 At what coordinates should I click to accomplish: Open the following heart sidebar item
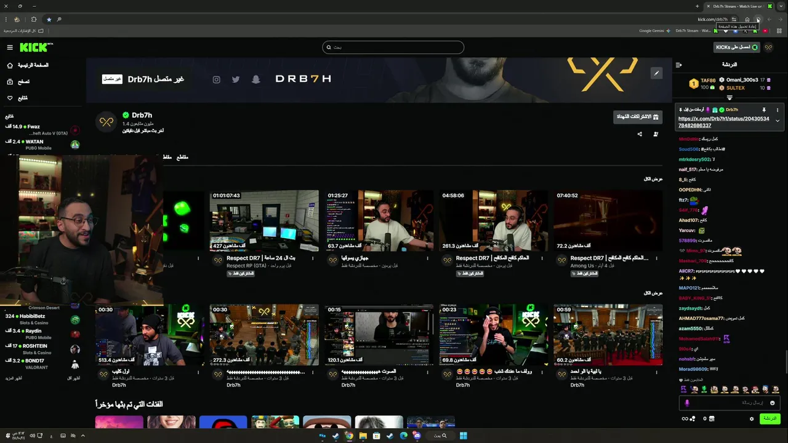tap(17, 98)
